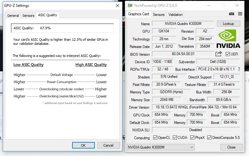This screenshot has height=156, width=249.
Task: Click the Default Clock row's Boost 654 MHz field
Action: click(230, 122)
